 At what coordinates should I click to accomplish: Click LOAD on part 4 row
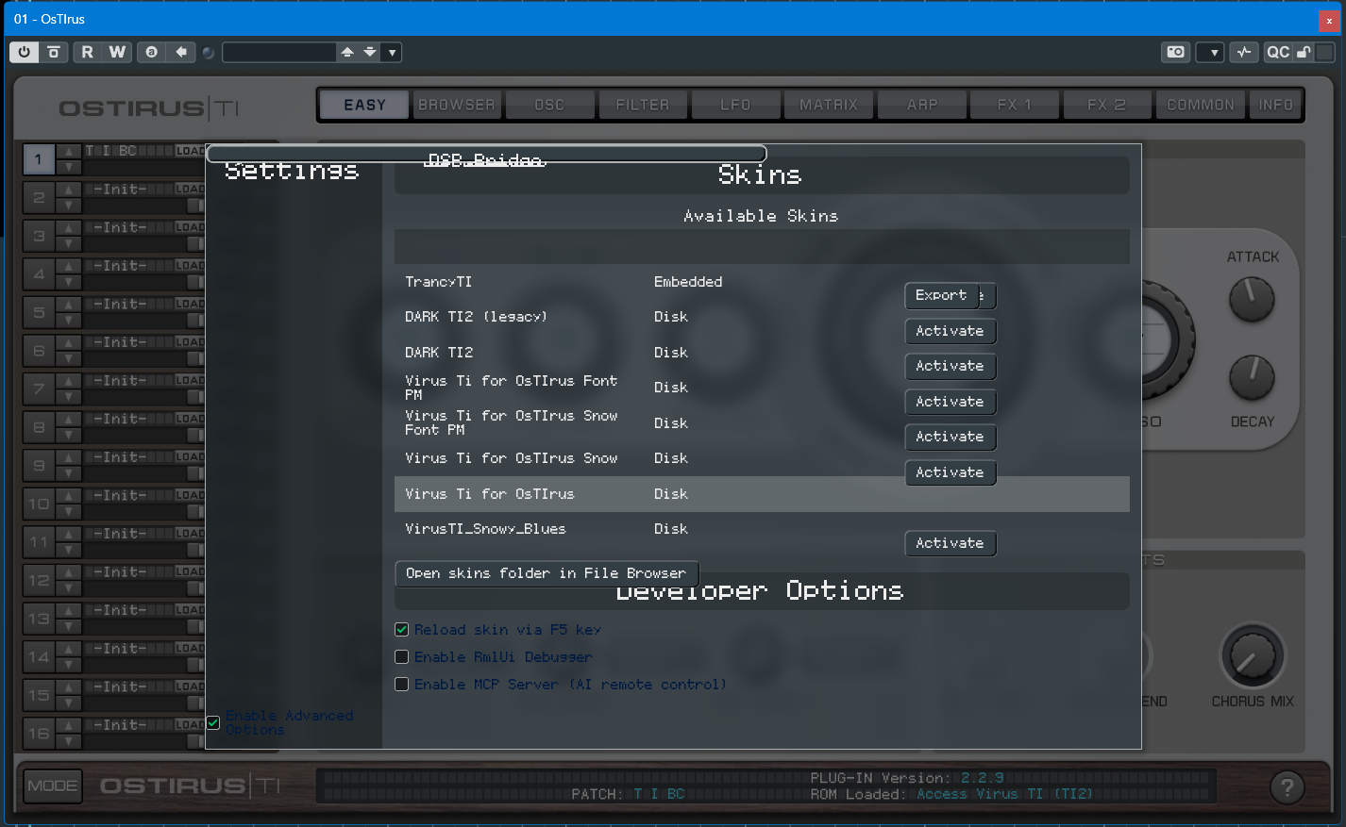tap(190, 266)
